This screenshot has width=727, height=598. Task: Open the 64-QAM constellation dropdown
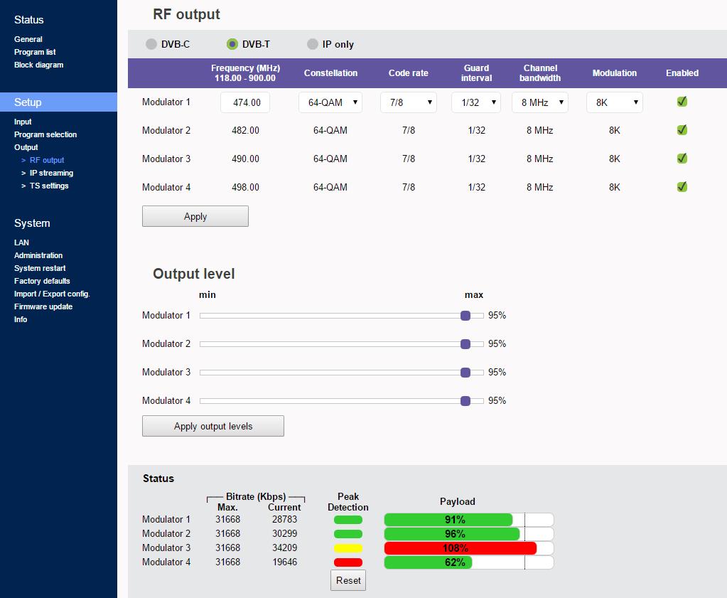[330, 102]
